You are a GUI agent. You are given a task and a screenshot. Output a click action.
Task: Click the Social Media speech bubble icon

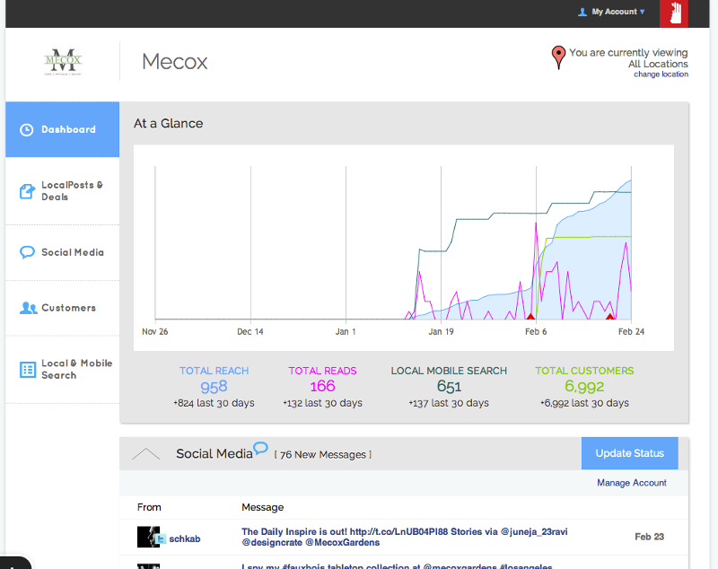[x=27, y=252]
